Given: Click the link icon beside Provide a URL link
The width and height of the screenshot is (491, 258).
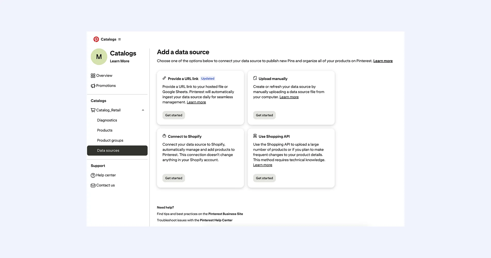Looking at the screenshot, I should pyautogui.click(x=164, y=78).
